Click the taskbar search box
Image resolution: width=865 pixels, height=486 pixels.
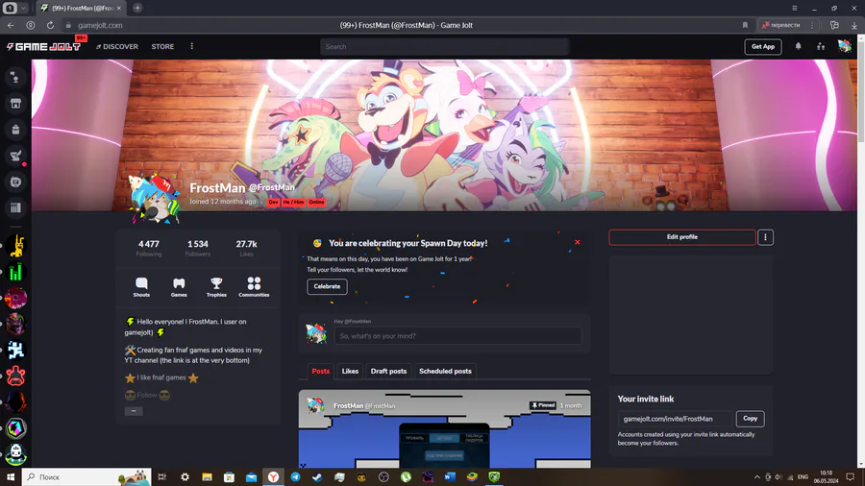click(86, 477)
